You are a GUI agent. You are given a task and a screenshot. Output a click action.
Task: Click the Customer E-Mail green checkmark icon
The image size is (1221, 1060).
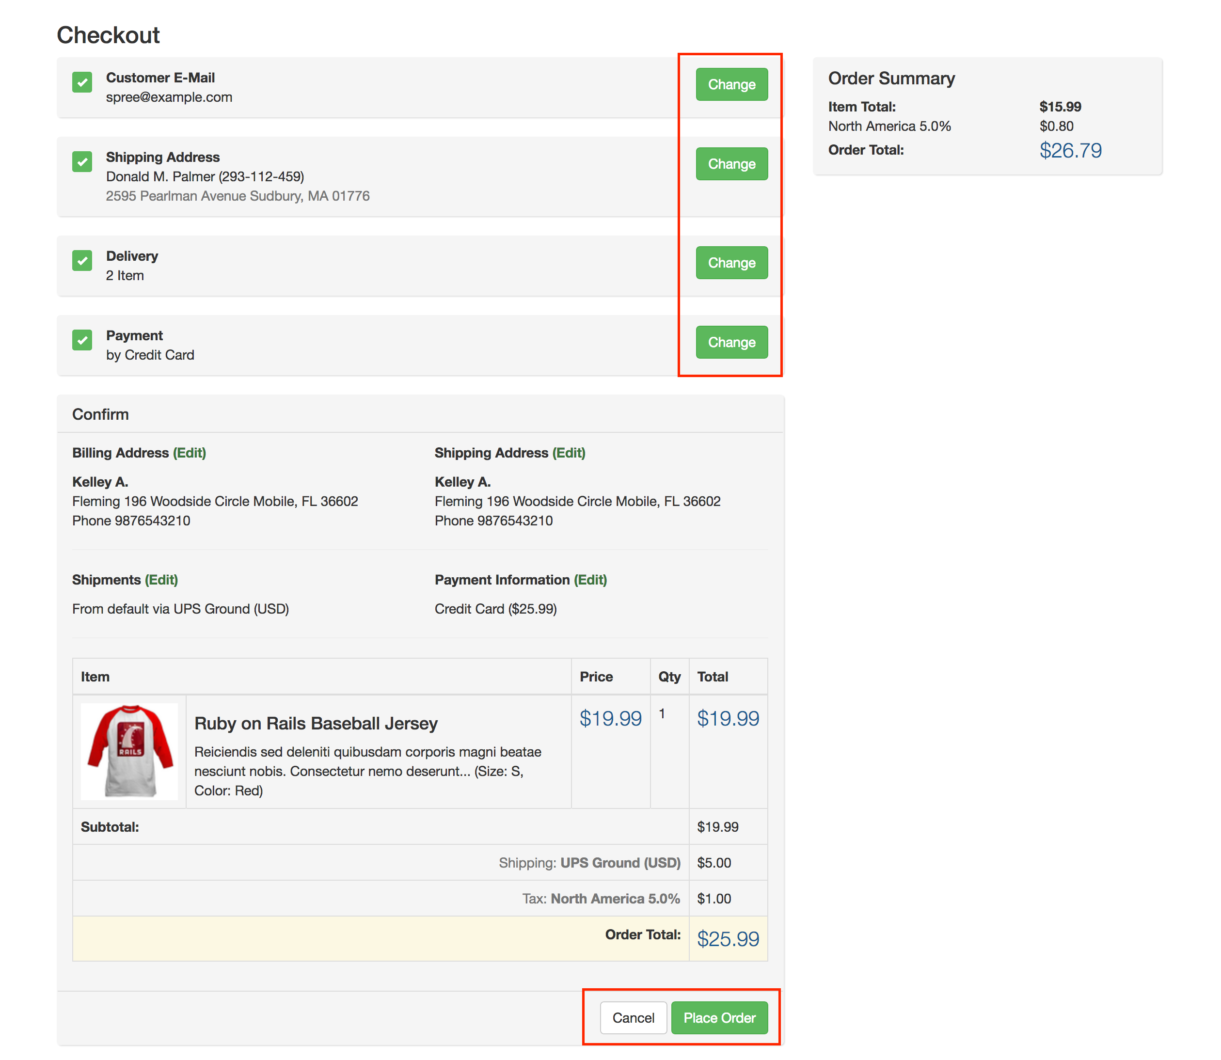click(82, 82)
